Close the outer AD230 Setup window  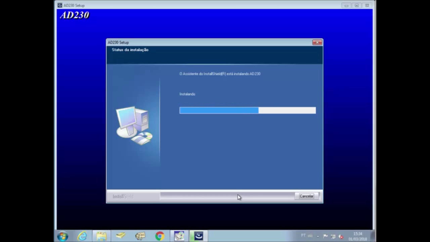pyautogui.click(x=367, y=5)
